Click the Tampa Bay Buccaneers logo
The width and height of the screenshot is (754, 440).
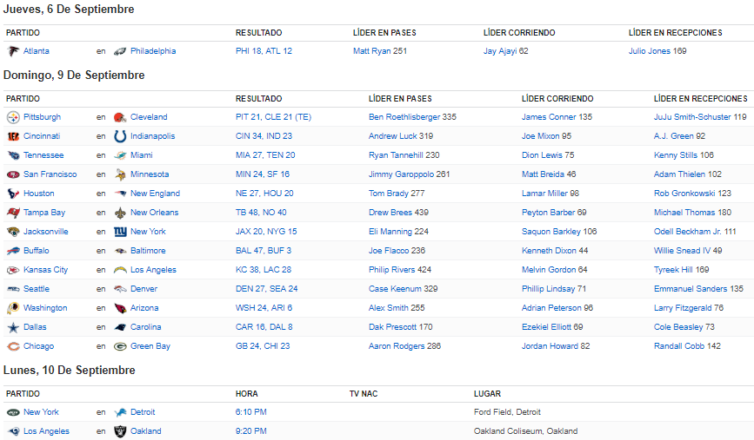[x=13, y=213]
